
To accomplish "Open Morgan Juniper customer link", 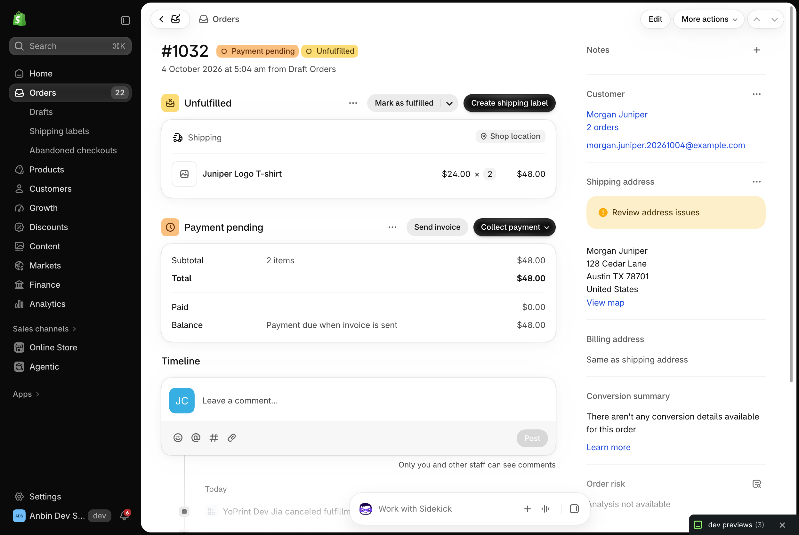I will pyautogui.click(x=617, y=115).
